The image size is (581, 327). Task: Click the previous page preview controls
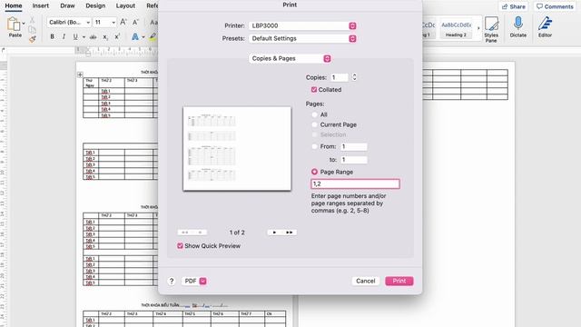[192, 233]
